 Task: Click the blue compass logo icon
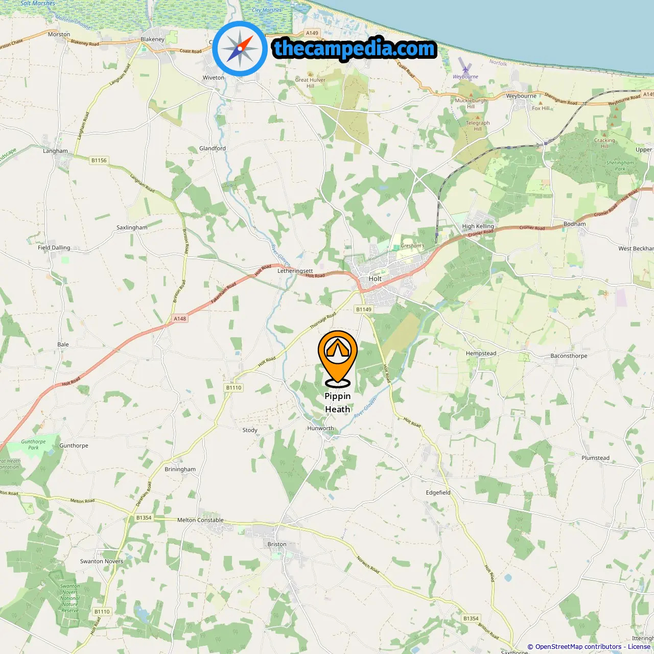(240, 49)
